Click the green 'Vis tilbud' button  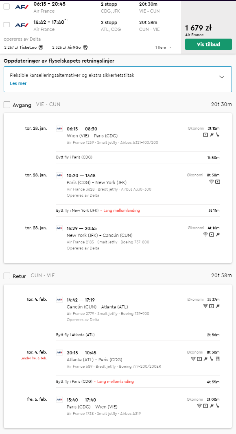click(208, 44)
